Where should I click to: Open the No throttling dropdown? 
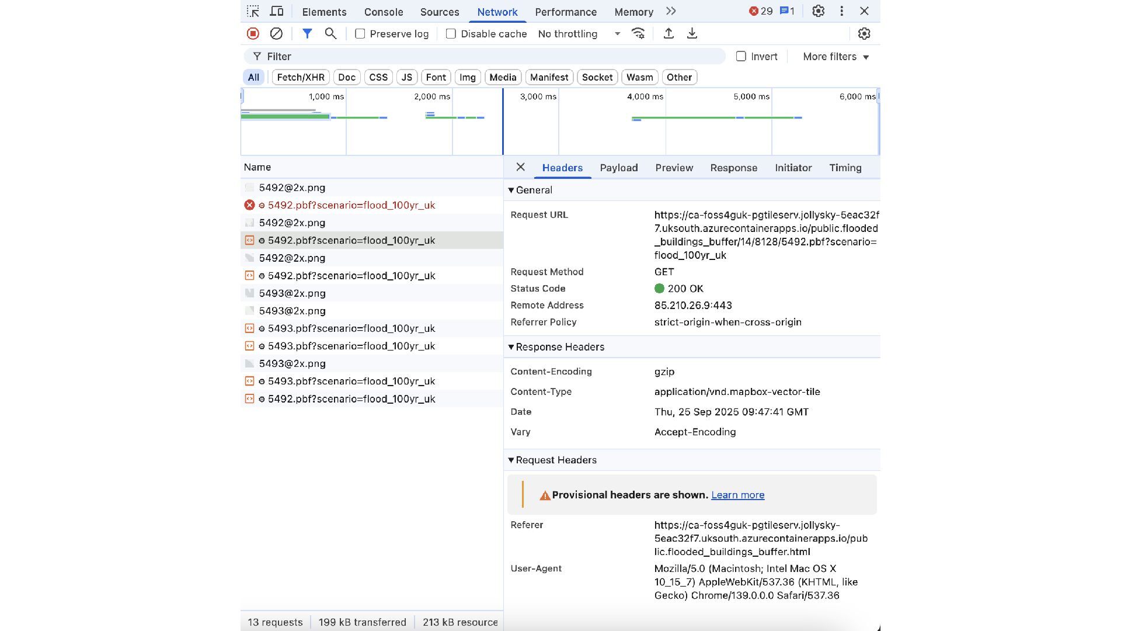[578, 34]
